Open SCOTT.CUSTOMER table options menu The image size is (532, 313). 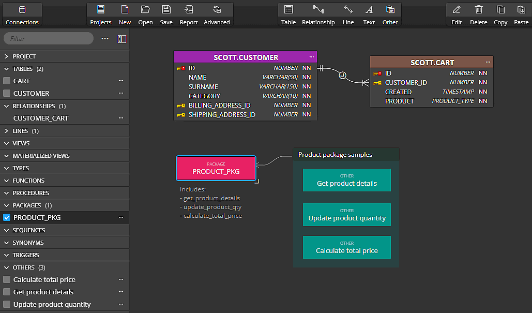[x=311, y=57]
